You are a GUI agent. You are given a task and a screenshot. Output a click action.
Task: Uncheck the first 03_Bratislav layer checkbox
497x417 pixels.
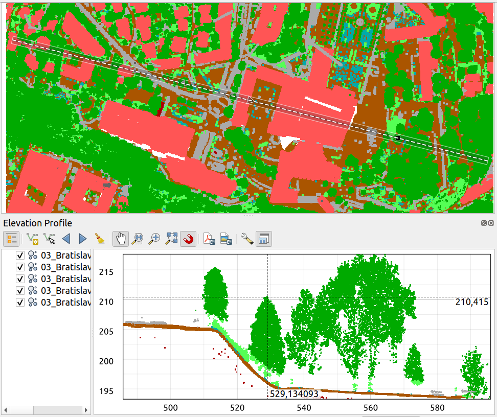coord(20,256)
